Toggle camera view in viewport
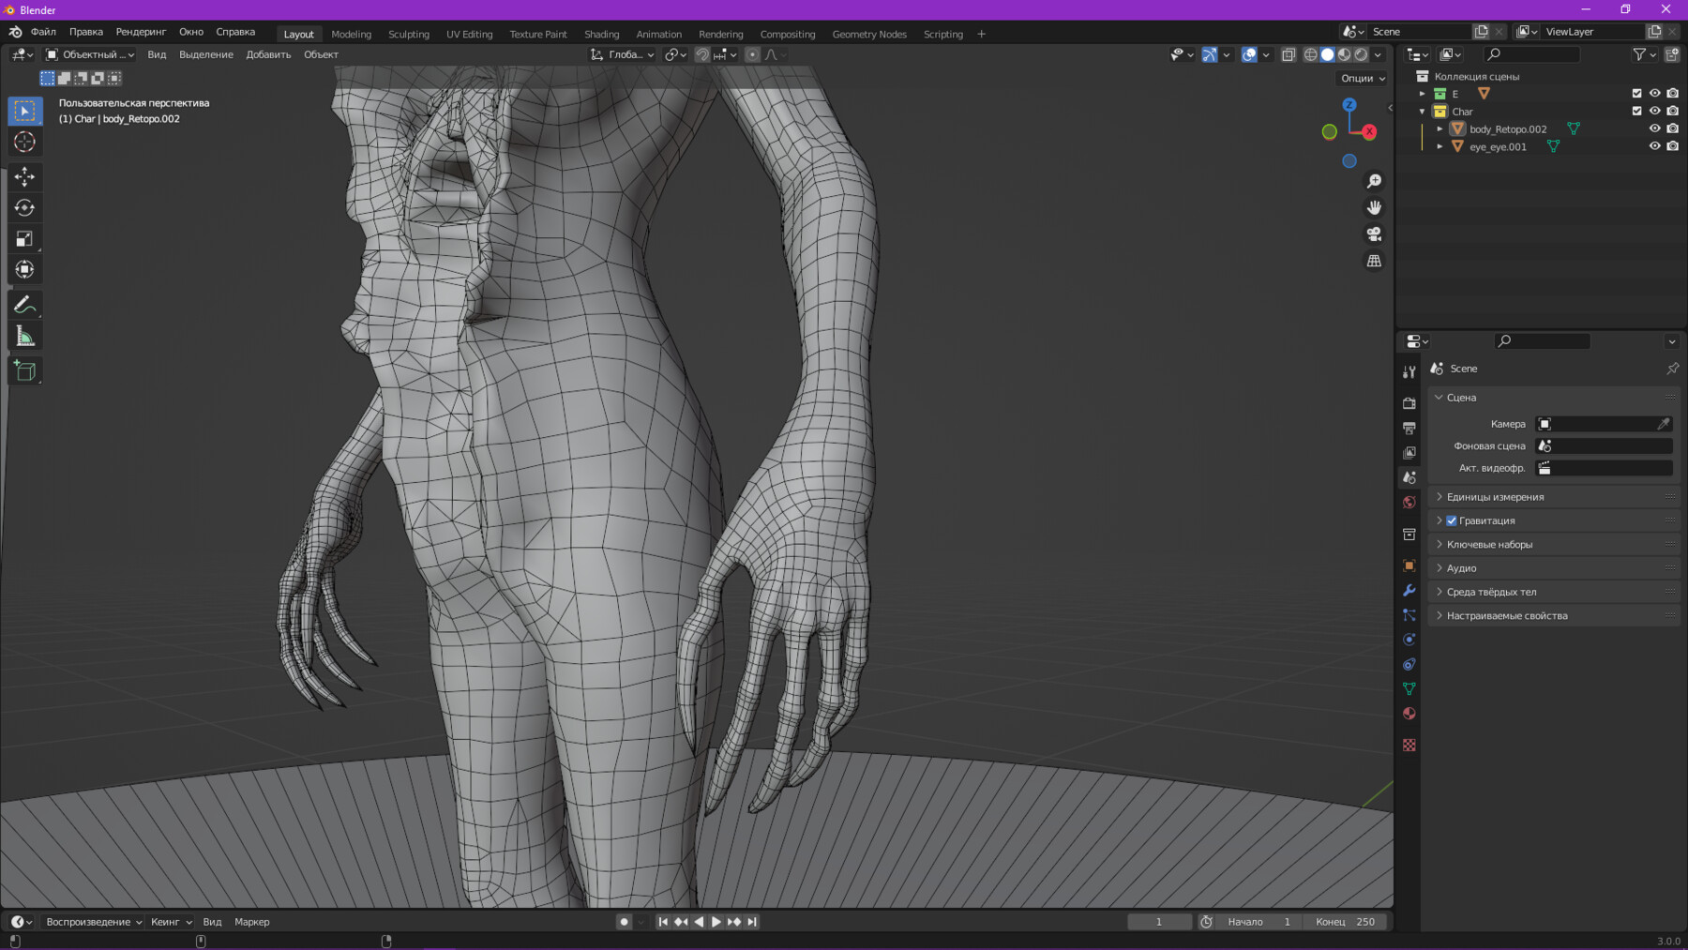Image resolution: width=1688 pixels, height=950 pixels. 1374,234
